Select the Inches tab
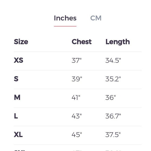The height and width of the screenshot is (151, 151). (65, 18)
